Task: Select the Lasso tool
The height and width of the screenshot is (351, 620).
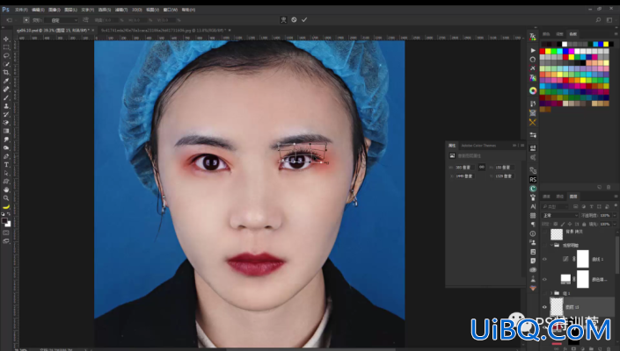Action: click(6, 55)
